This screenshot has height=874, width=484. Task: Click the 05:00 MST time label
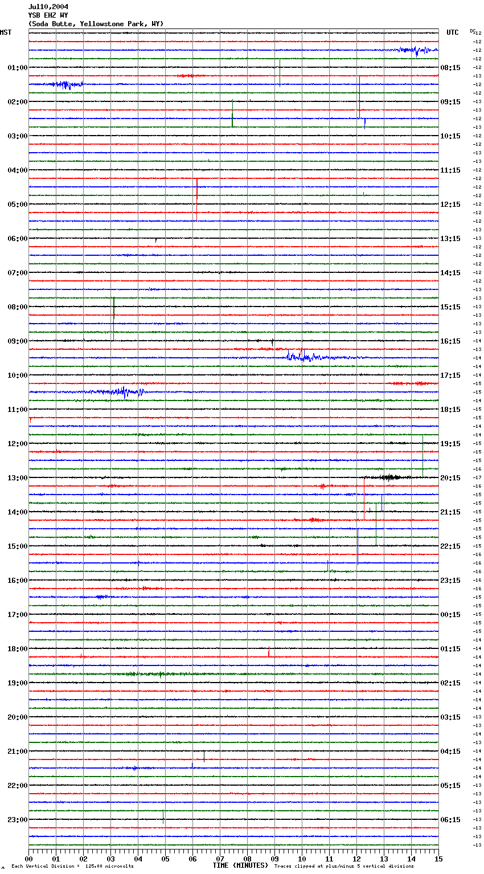(x=18, y=205)
